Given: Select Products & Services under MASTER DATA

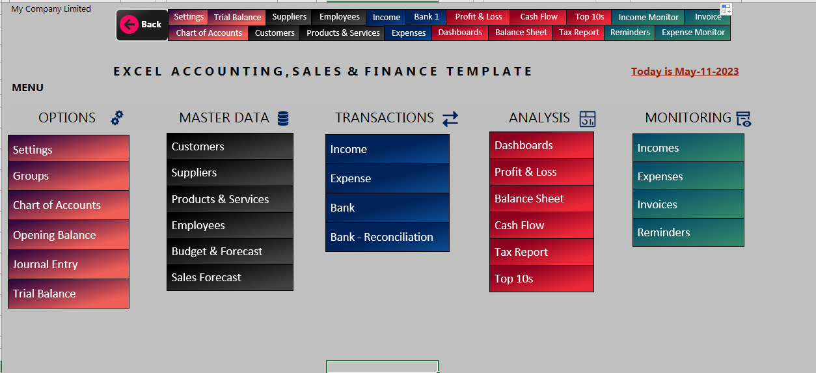Looking at the screenshot, I should (230, 199).
